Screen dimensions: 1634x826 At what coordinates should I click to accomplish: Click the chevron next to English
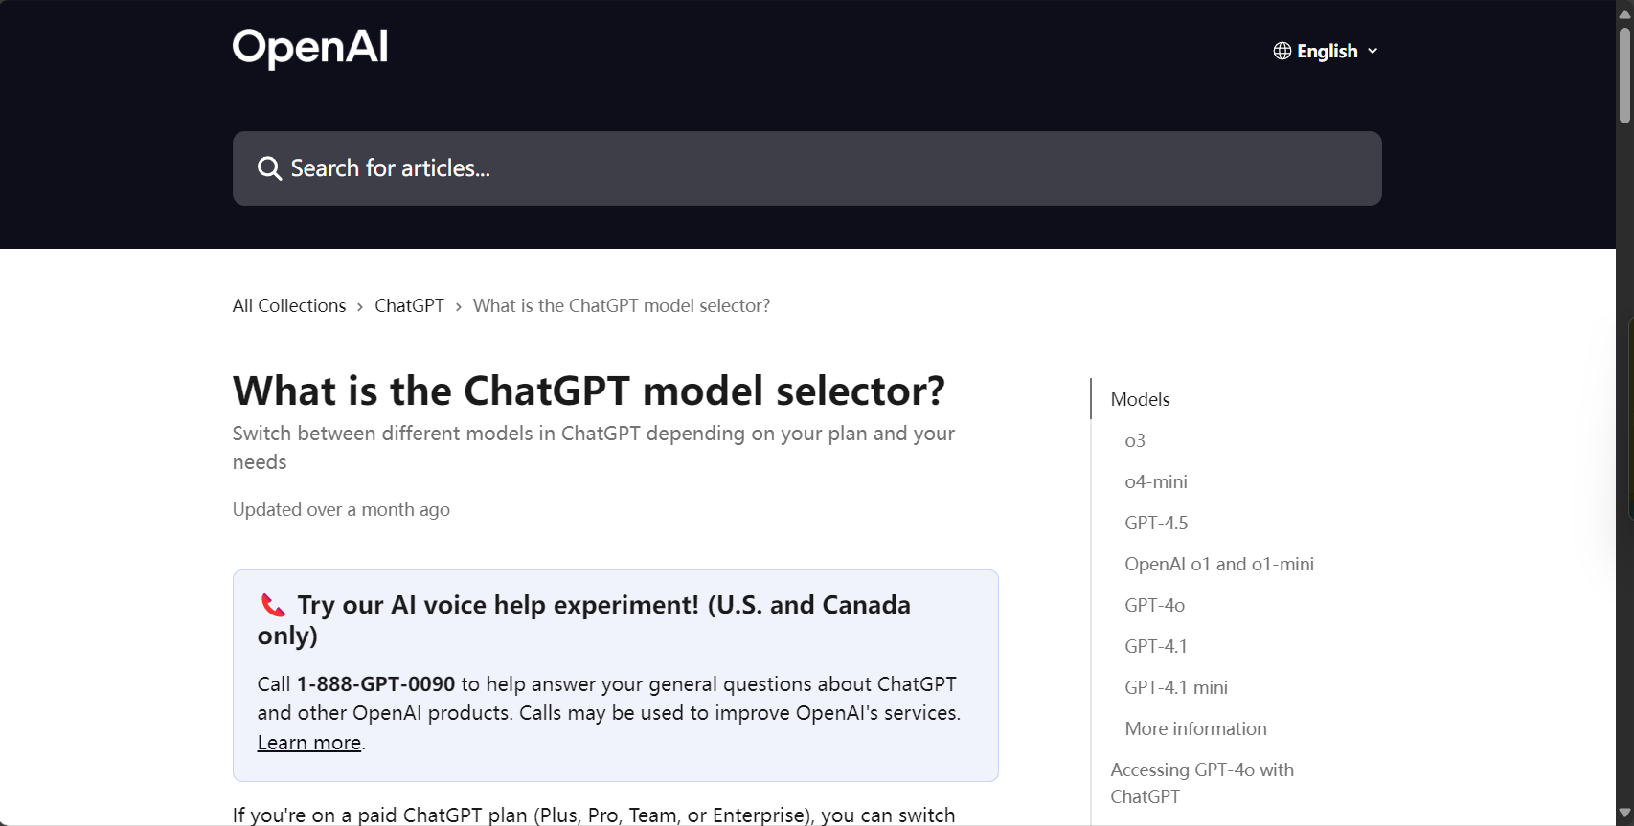pos(1373,51)
